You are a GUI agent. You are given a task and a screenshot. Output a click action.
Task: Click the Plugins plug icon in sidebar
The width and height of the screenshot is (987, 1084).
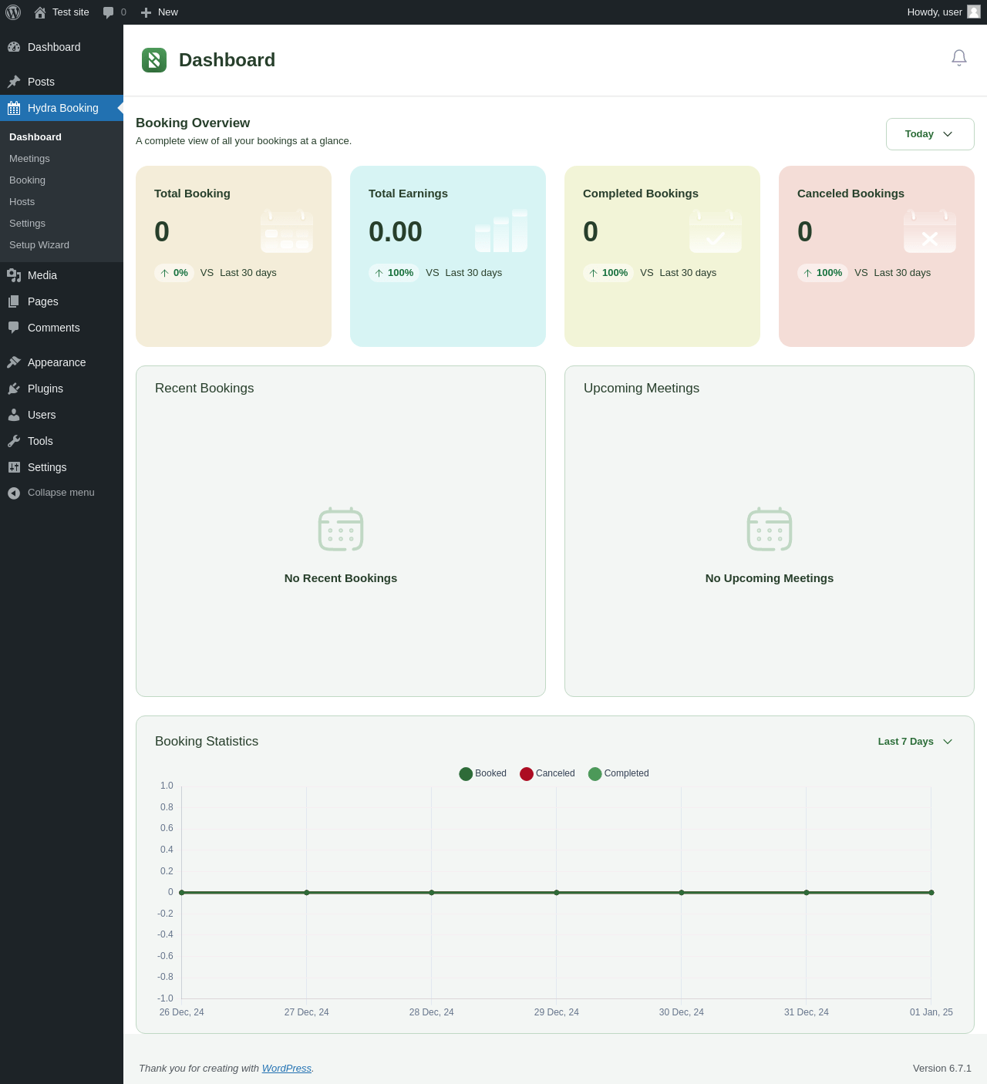tap(14, 389)
